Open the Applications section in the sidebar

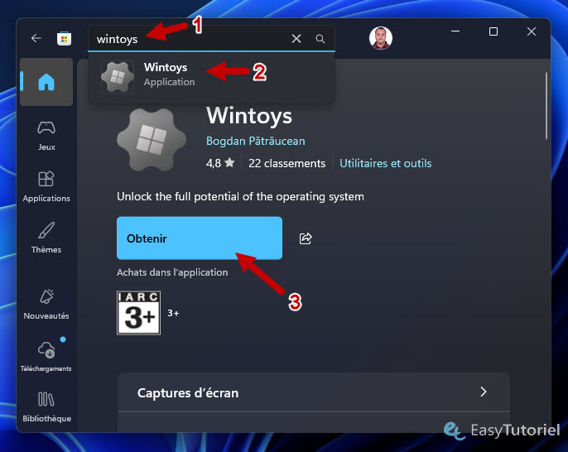[46, 187]
